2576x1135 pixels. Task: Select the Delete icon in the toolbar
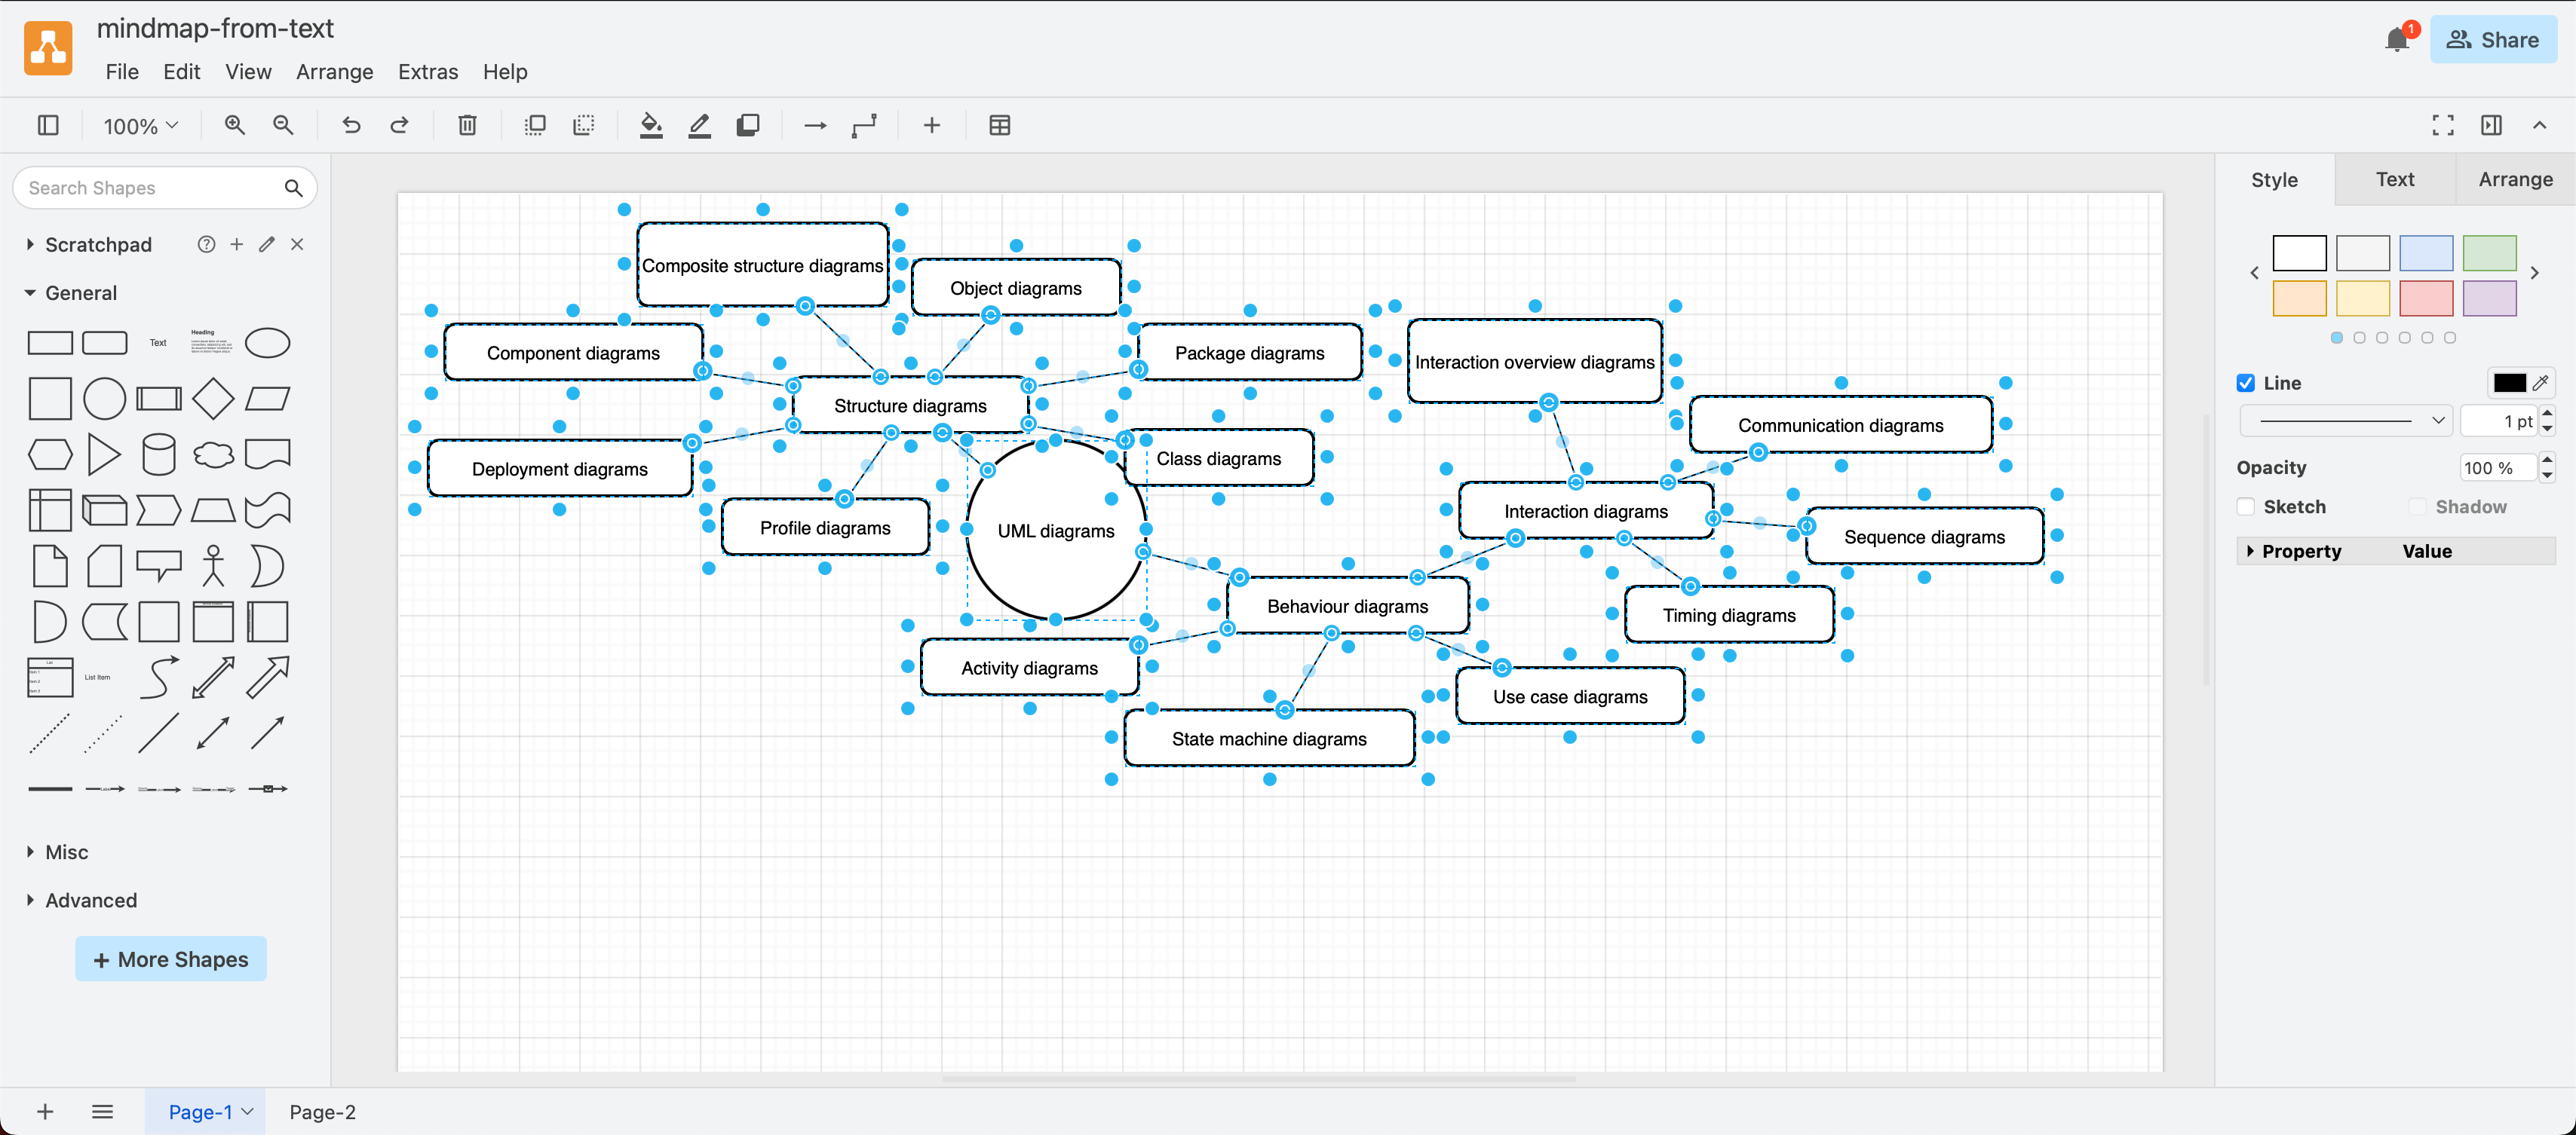[x=466, y=125]
